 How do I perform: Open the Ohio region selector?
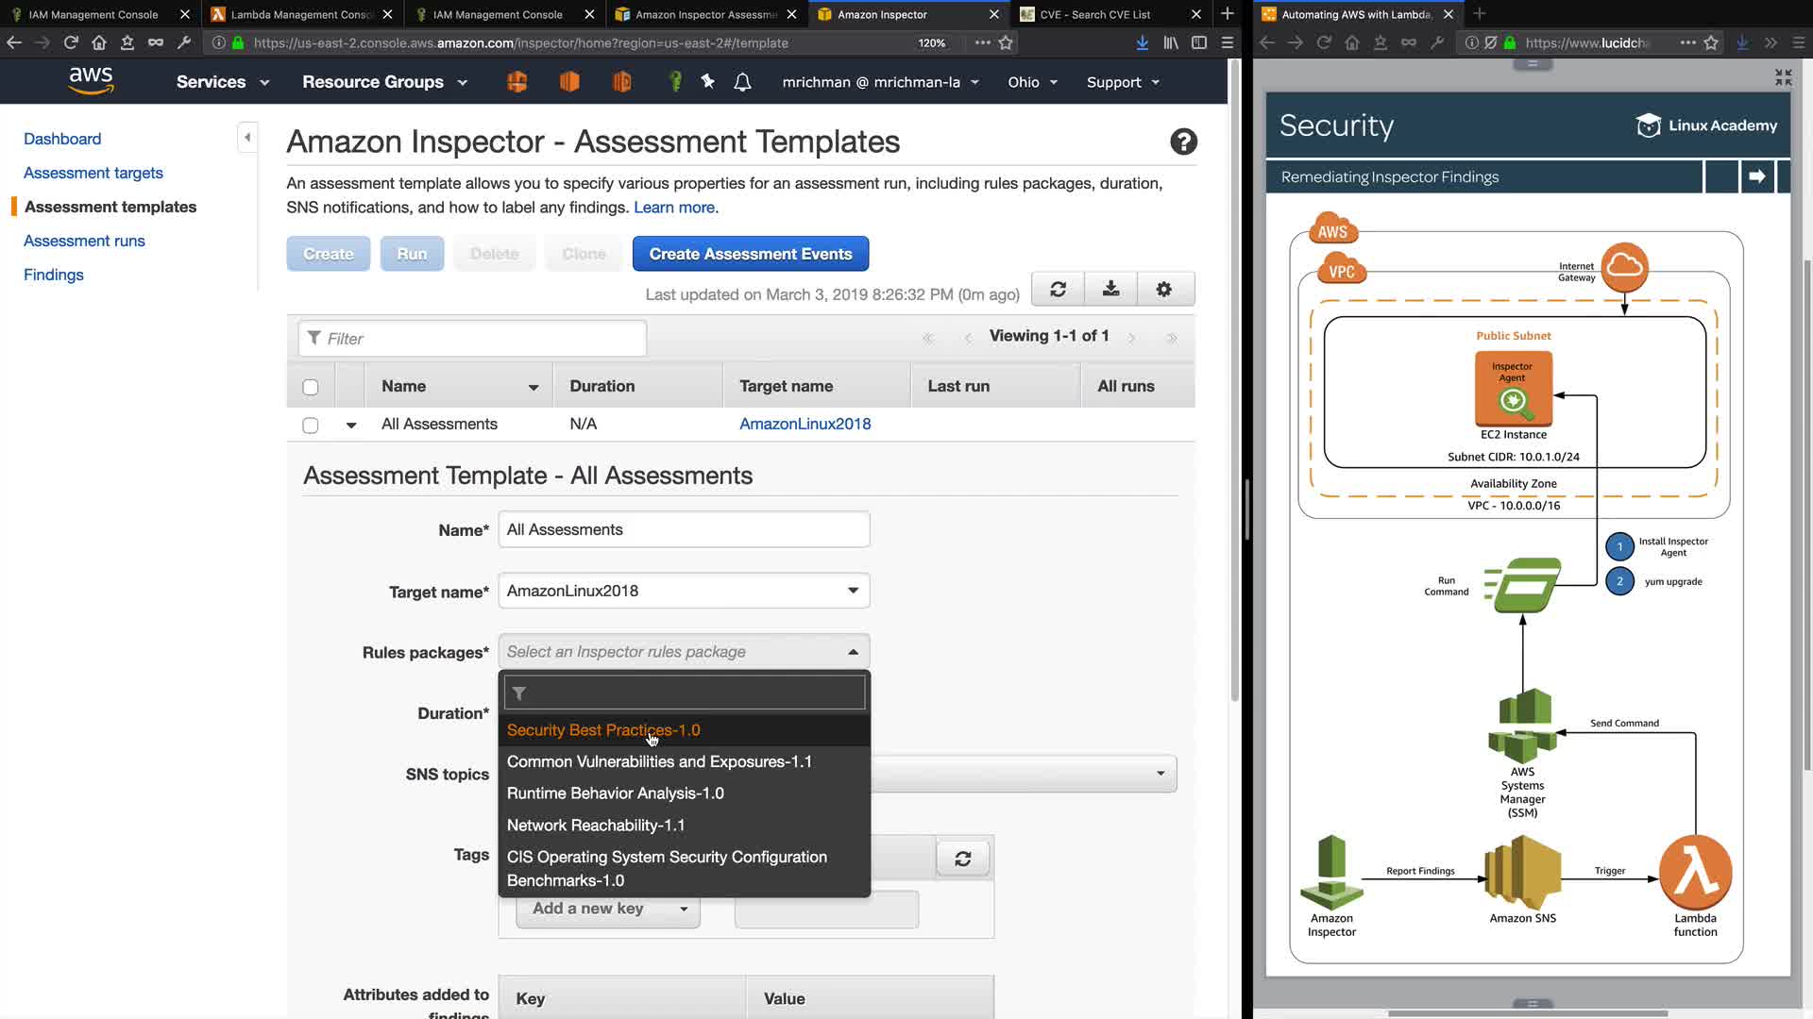(x=1032, y=82)
